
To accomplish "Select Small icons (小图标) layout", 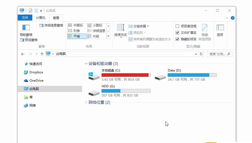I will (95, 25).
